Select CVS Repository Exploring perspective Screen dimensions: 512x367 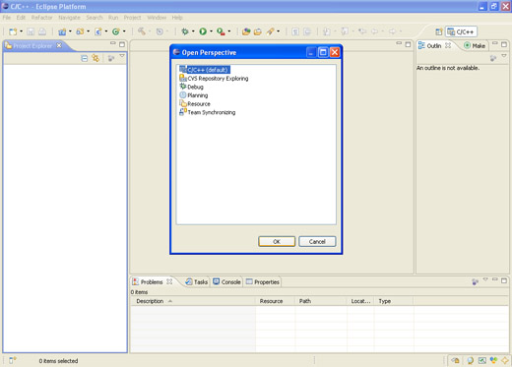click(214, 79)
